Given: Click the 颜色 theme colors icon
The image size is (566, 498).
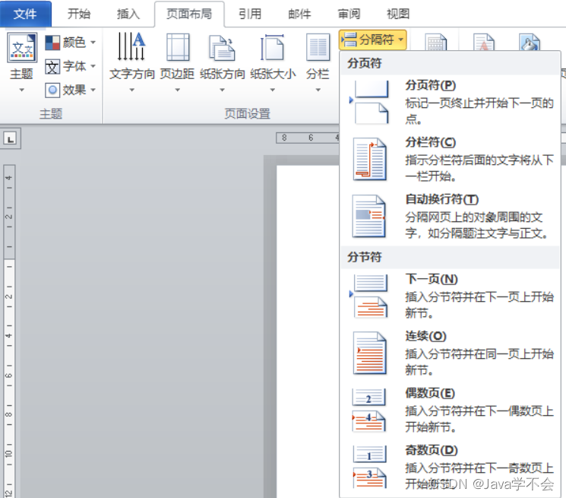Looking at the screenshot, I should (x=52, y=43).
